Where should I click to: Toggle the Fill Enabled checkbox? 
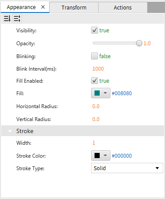tap(95, 81)
